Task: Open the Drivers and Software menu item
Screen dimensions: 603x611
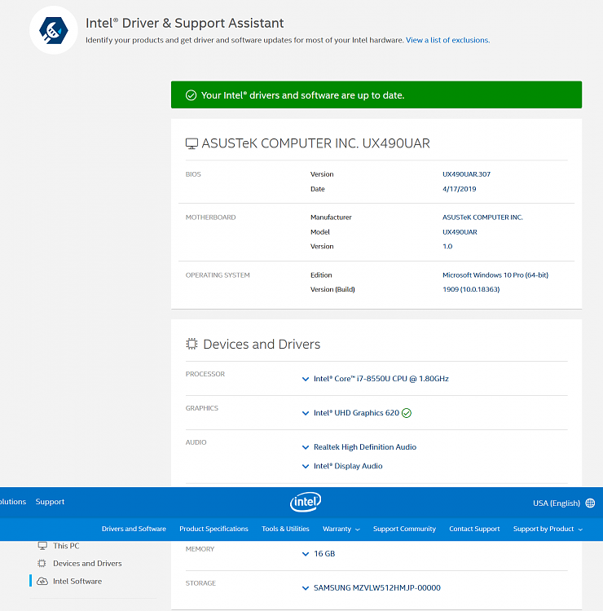Action: (x=134, y=529)
